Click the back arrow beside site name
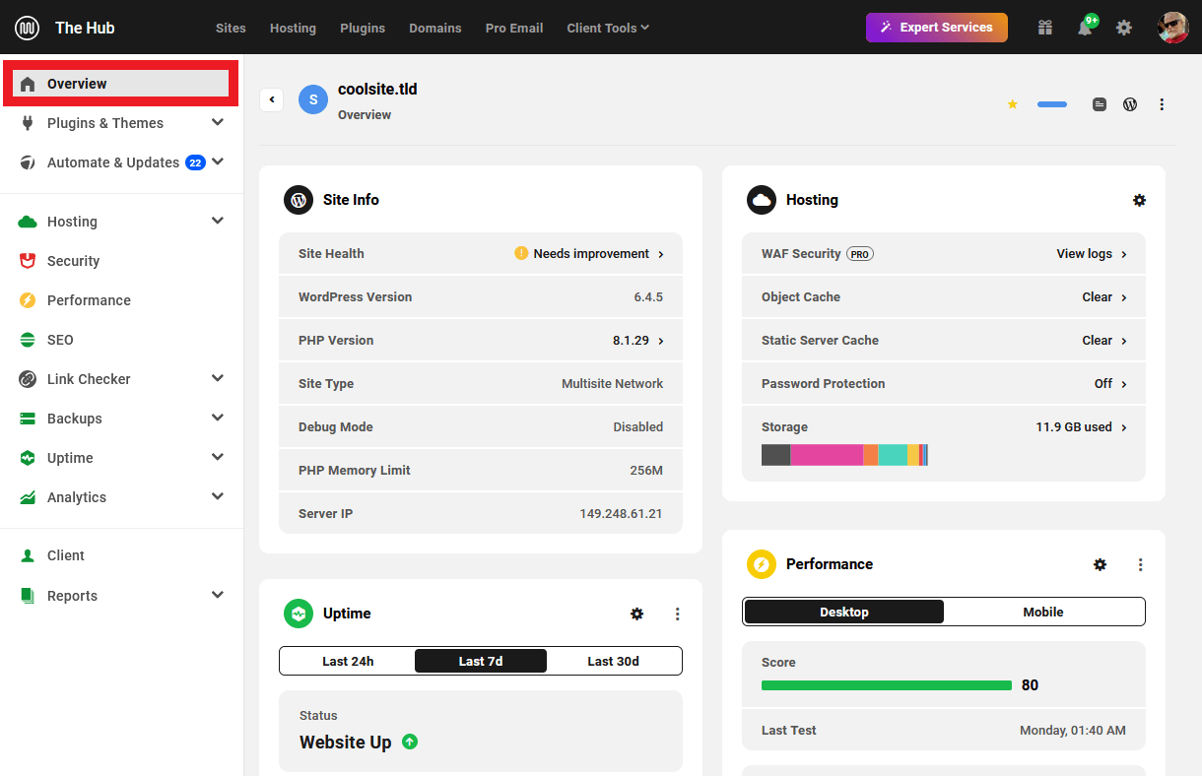This screenshot has width=1202, height=776. click(272, 99)
